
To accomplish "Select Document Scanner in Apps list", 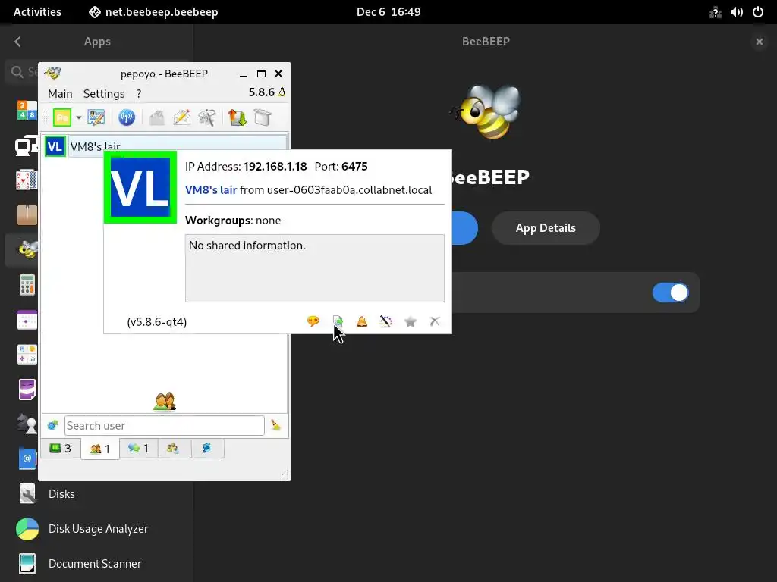I will tap(96, 564).
